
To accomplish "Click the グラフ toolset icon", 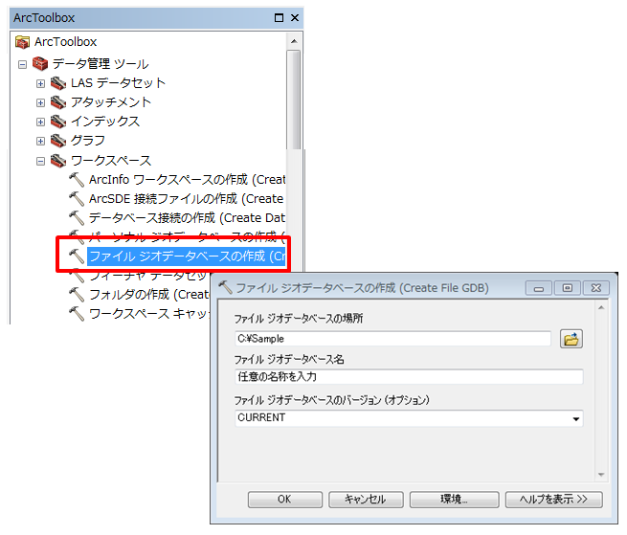I will 58,141.
